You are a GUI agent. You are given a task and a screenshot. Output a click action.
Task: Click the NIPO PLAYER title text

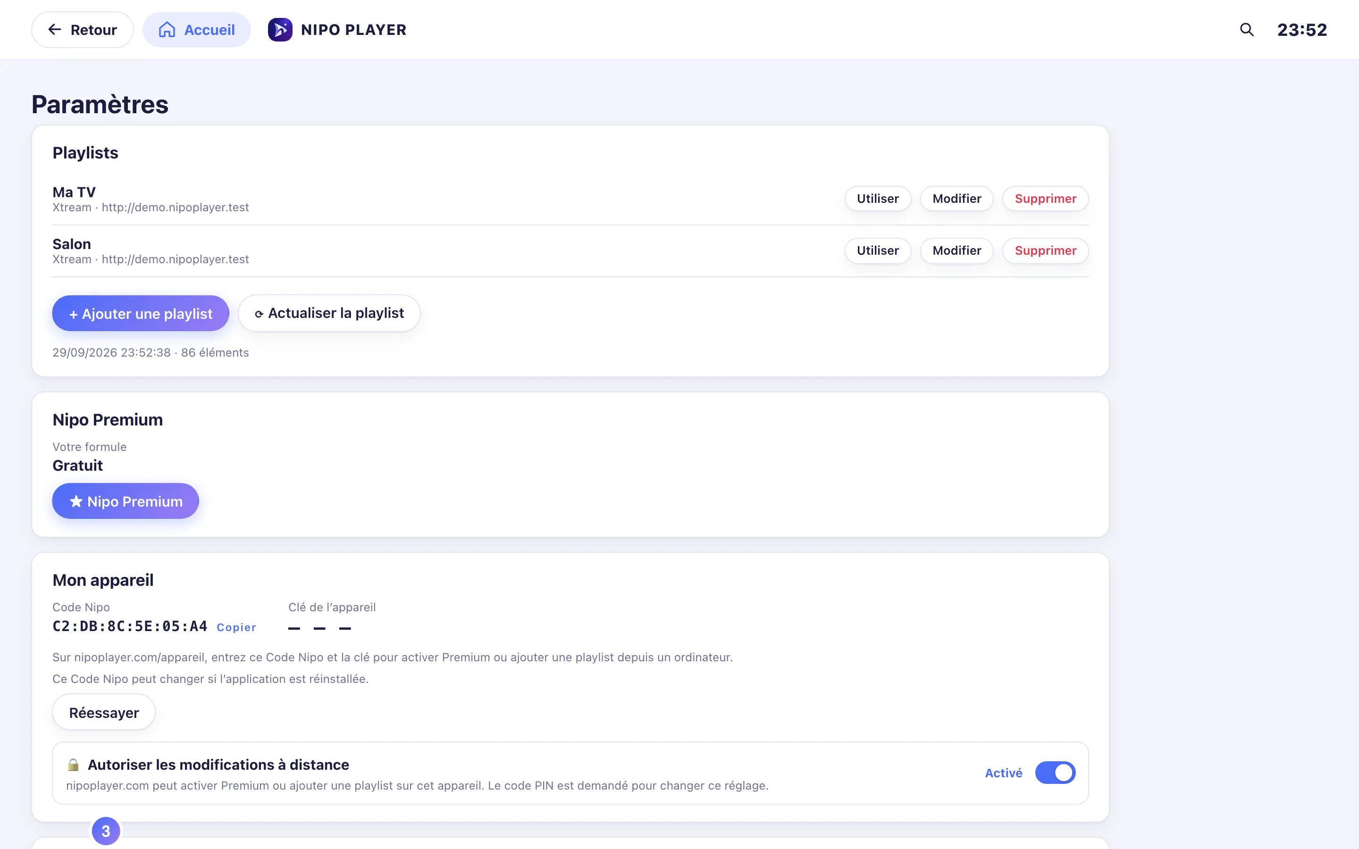tap(354, 30)
